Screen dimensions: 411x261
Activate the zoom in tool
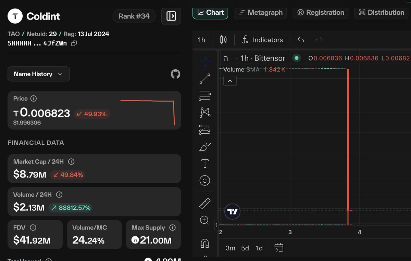point(205,220)
